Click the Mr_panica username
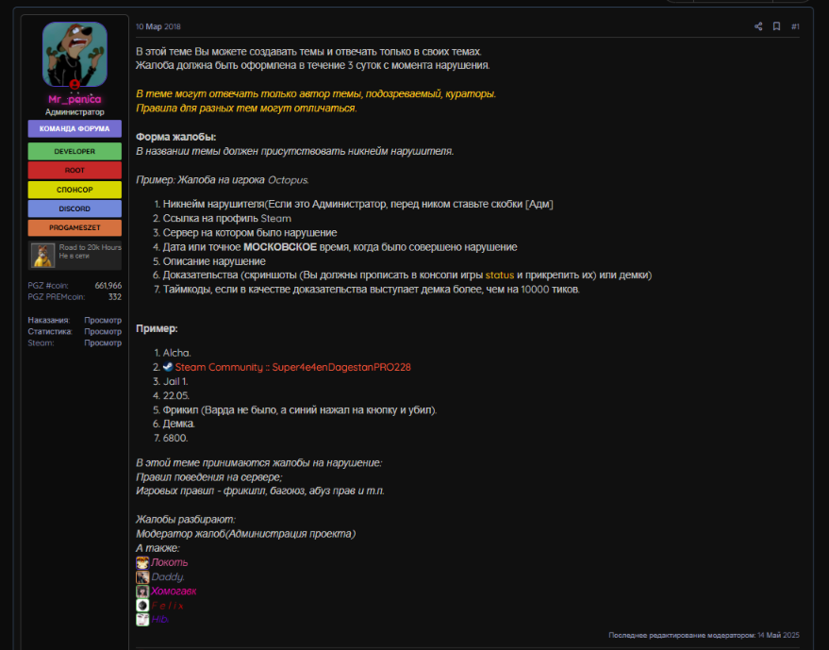 (75, 99)
